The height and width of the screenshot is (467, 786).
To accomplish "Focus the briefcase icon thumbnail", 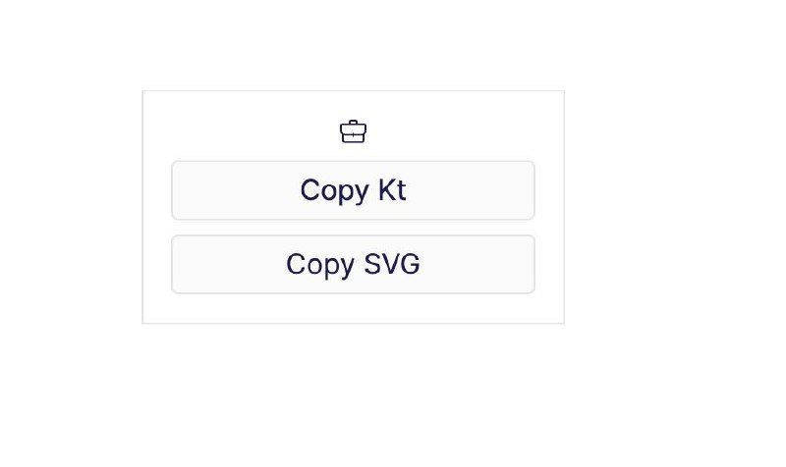I will (353, 131).
